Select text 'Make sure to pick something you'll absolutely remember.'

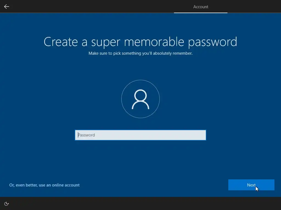[140, 53]
